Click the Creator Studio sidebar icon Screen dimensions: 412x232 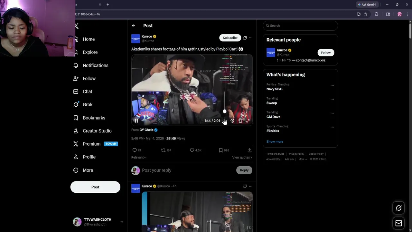76,131
